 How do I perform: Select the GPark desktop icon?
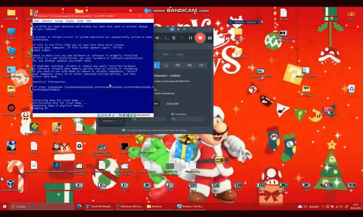(56, 129)
